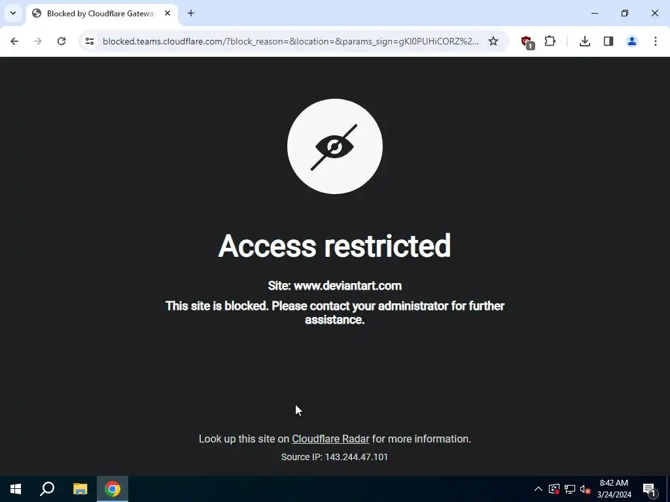The height and width of the screenshot is (502, 670).
Task: Open the Chrome profile avatar
Action: (x=631, y=41)
